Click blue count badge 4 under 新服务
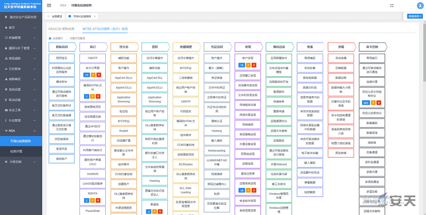426x215 pixels. 148,211
